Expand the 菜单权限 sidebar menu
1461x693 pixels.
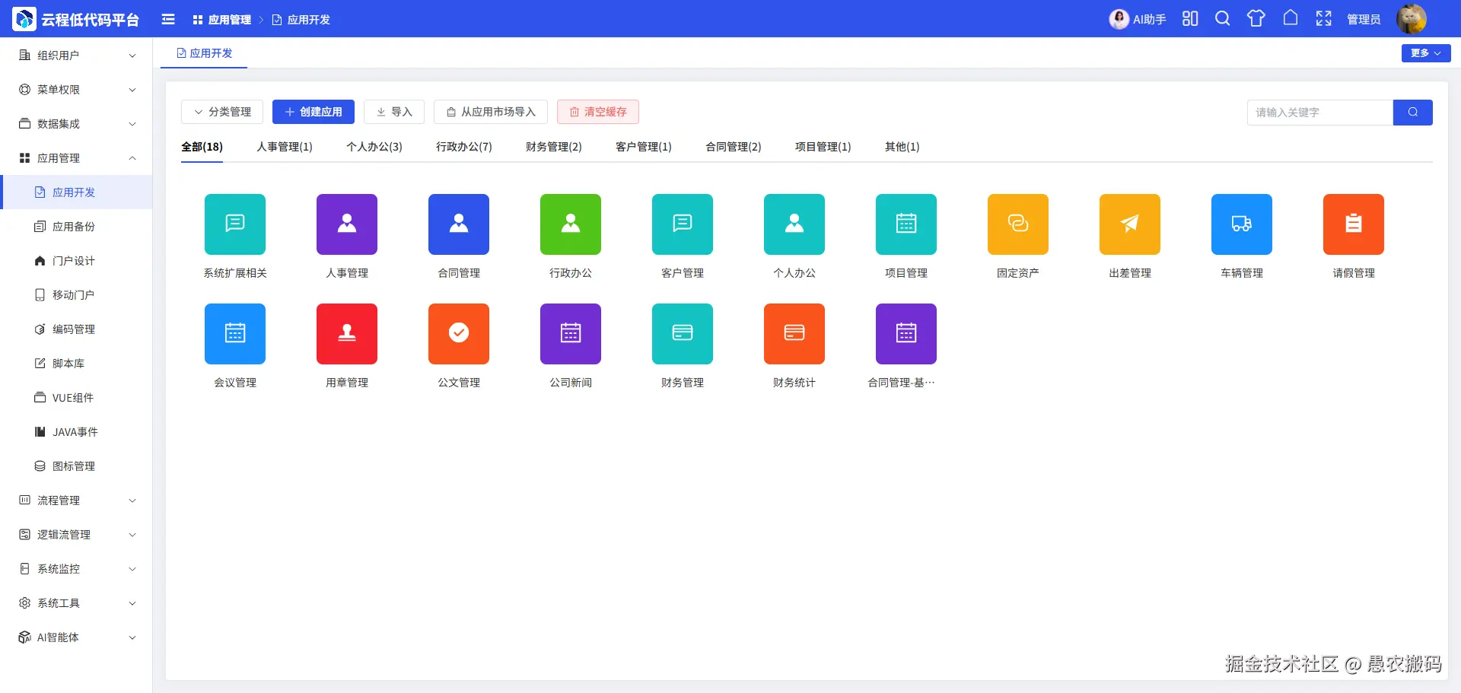click(76, 90)
